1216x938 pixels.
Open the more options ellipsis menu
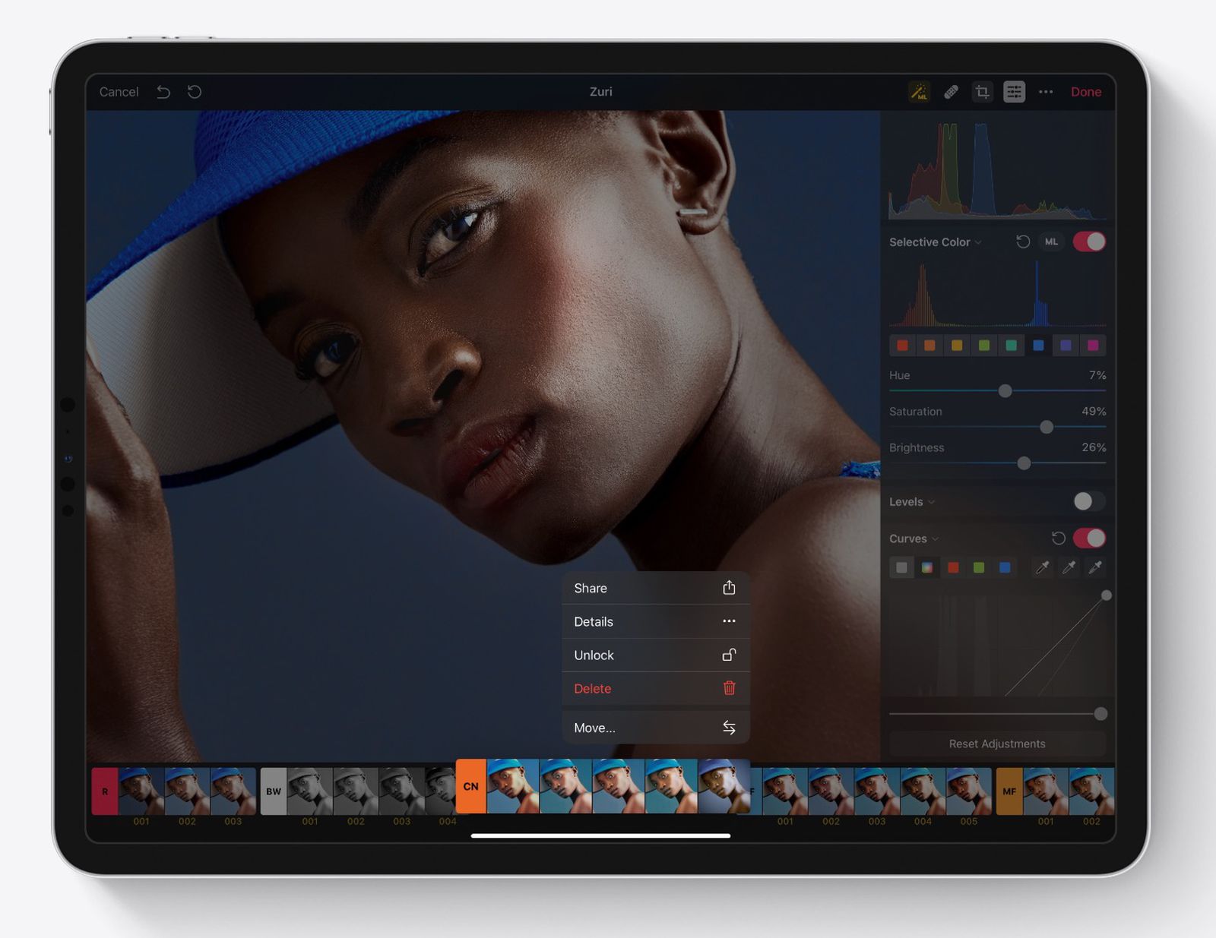pos(1046,92)
